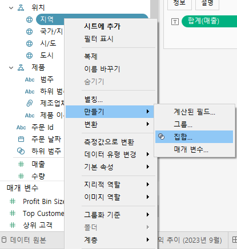The image size is (237, 249).
Task: Click the number icon beside 수량
Action: click(x=21, y=176)
